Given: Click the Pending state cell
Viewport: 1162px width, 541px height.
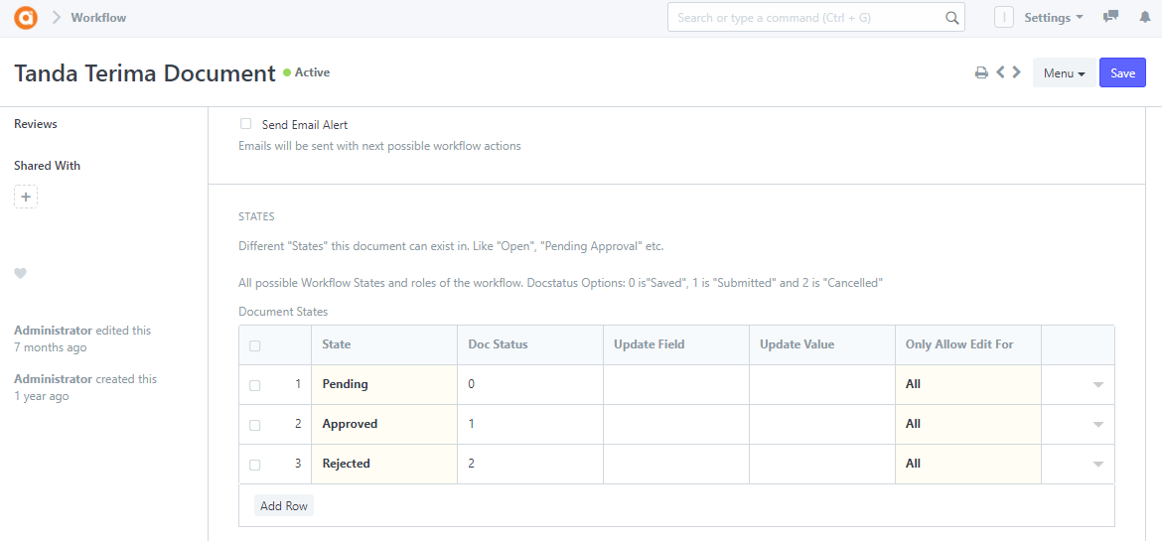Looking at the screenshot, I should (x=384, y=384).
